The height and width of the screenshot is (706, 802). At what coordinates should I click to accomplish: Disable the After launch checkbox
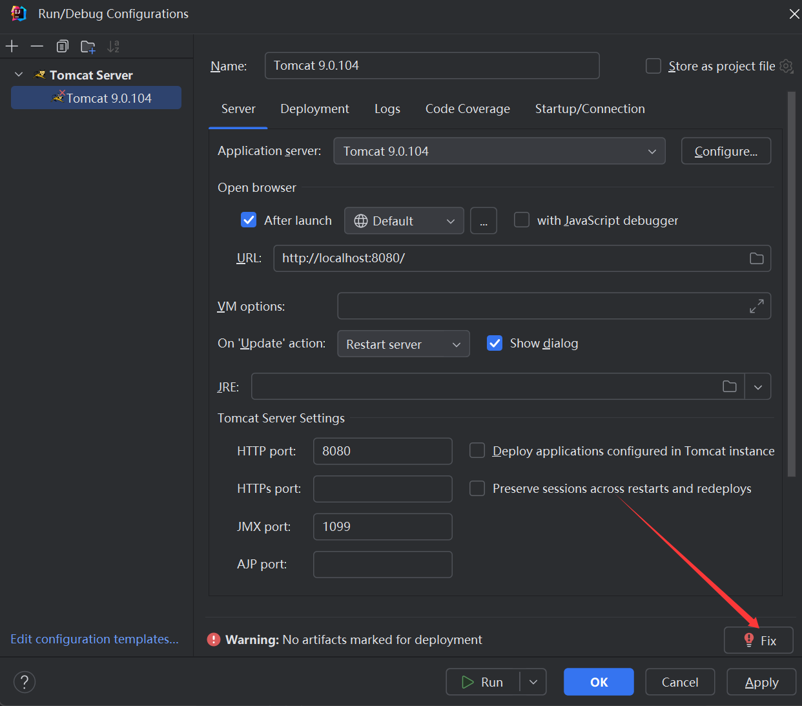(249, 220)
